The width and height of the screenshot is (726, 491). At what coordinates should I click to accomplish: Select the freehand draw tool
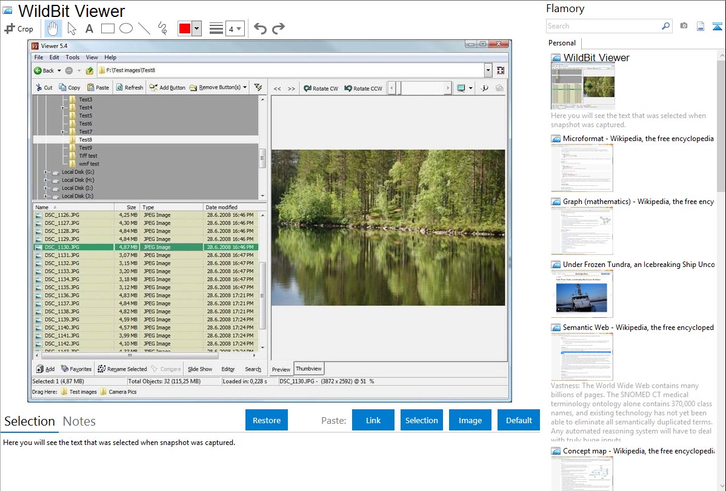[162, 28]
